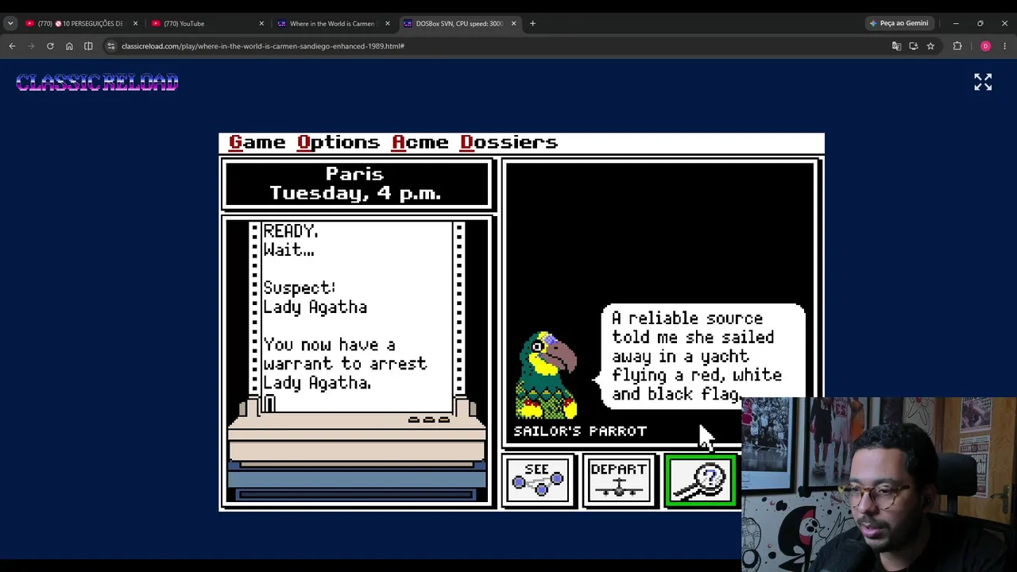Click the See connections button in the game
1017x572 pixels.
click(x=538, y=480)
